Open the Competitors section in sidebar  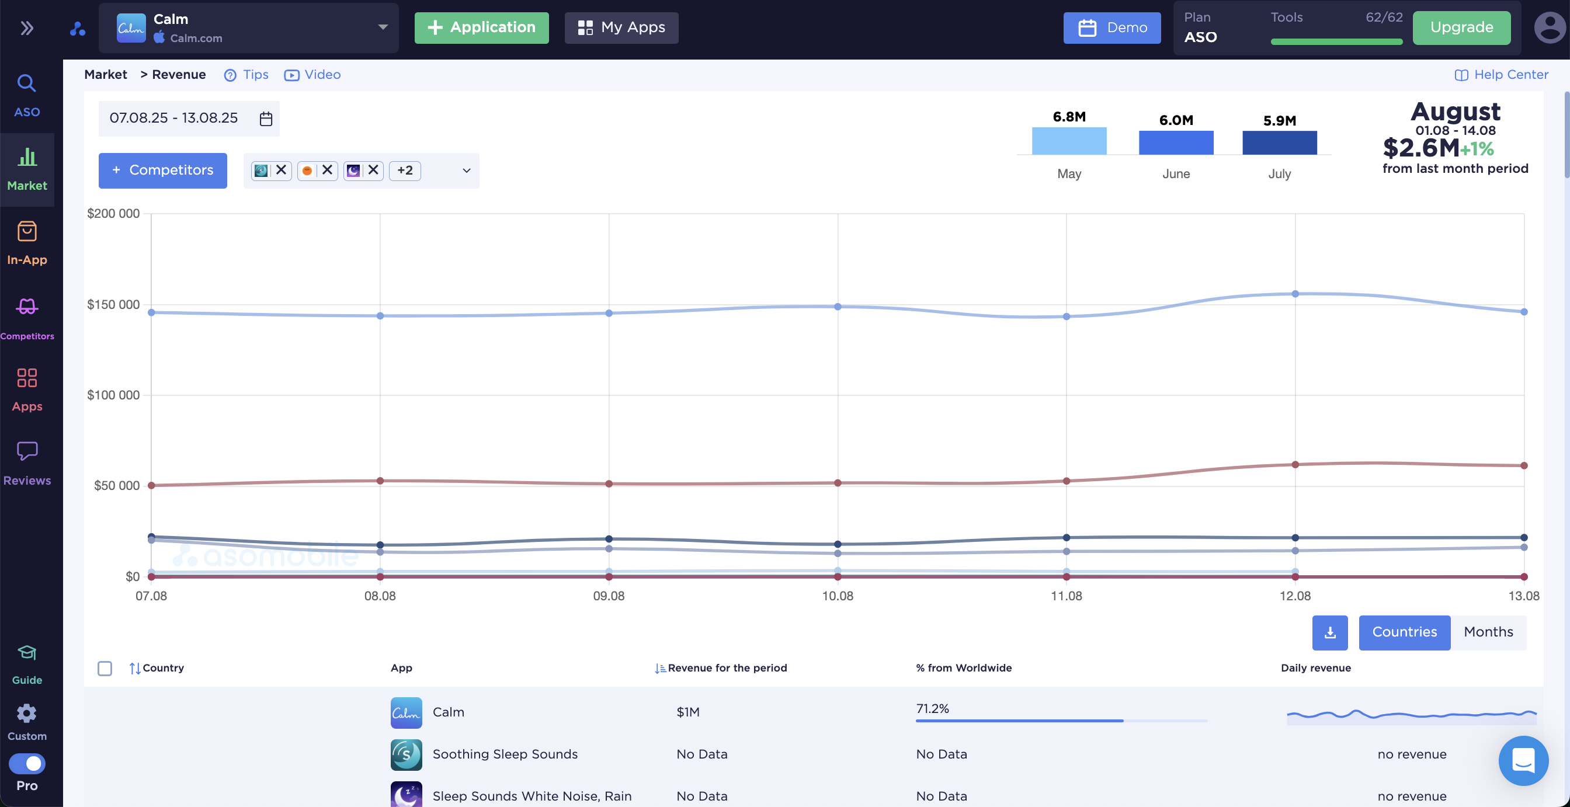click(x=27, y=318)
